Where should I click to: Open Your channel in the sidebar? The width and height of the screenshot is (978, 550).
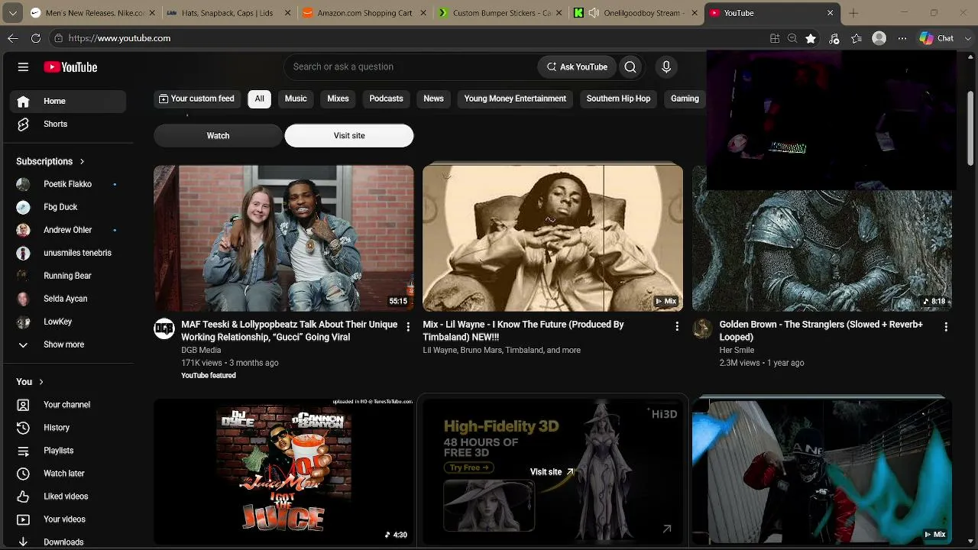(x=68, y=405)
